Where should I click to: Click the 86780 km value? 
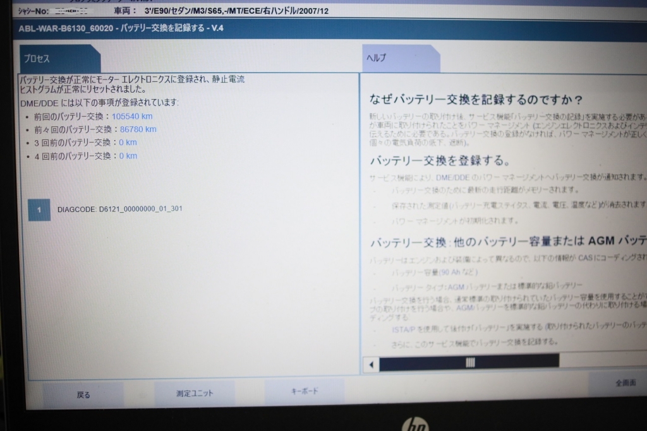point(138,129)
